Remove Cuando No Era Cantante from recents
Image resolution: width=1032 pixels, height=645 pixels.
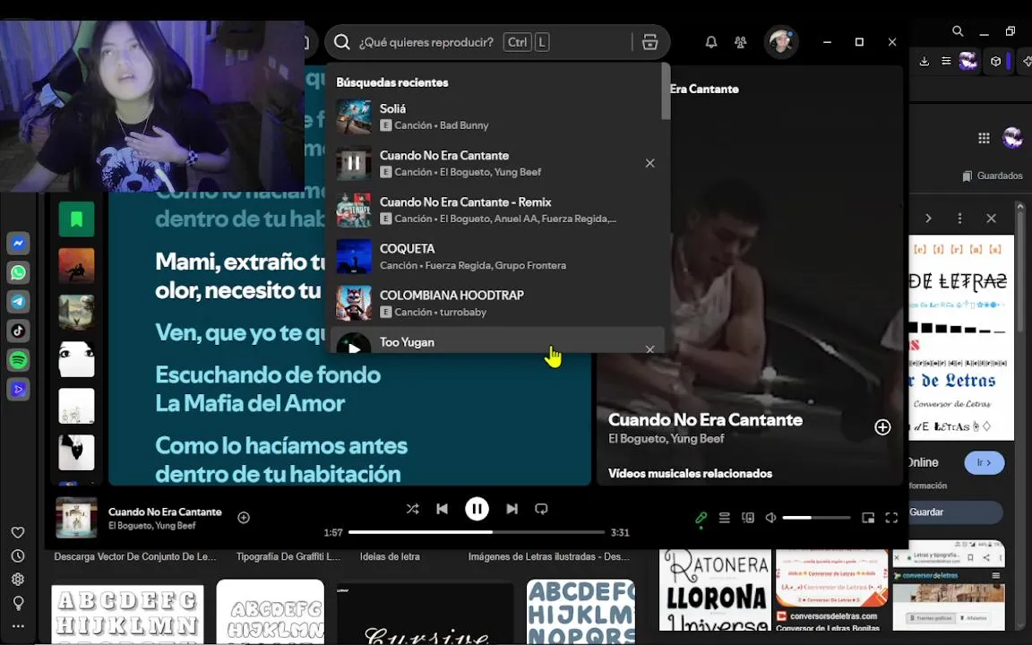650,163
